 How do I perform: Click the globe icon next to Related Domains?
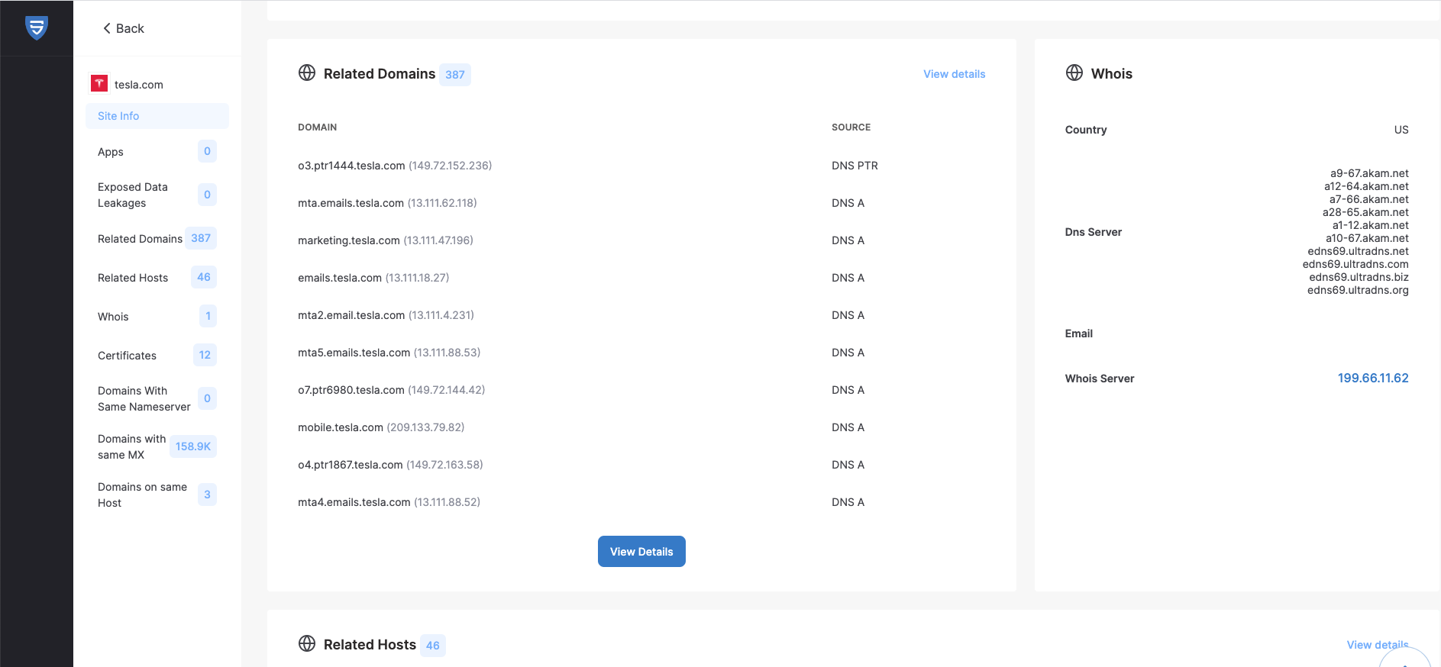[307, 72]
